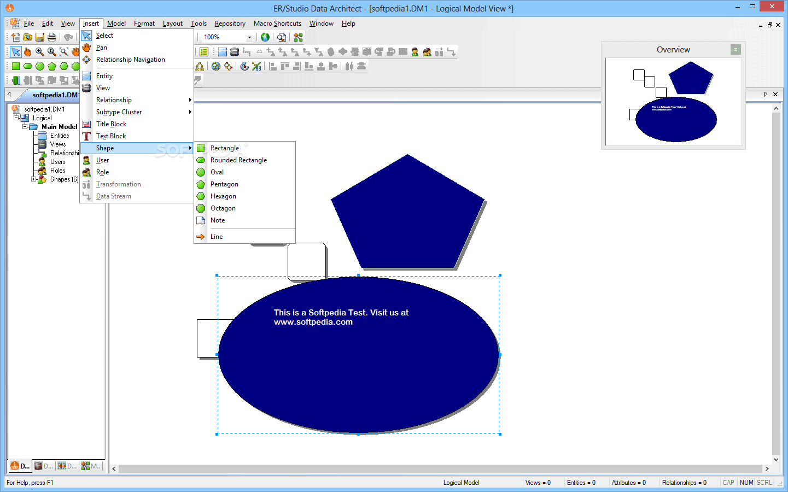Viewport: 788px width, 492px height.
Task: Open the Repository menu
Action: coord(230,24)
